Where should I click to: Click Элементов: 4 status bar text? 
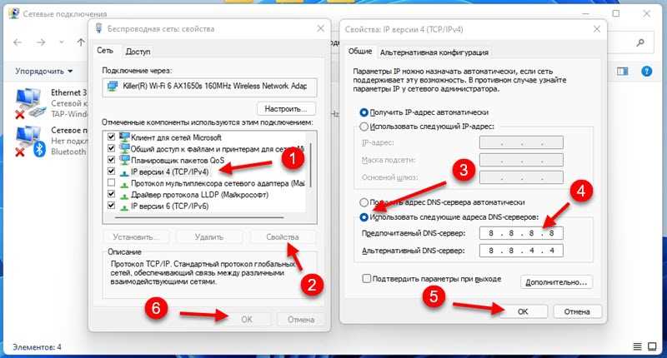(37, 347)
